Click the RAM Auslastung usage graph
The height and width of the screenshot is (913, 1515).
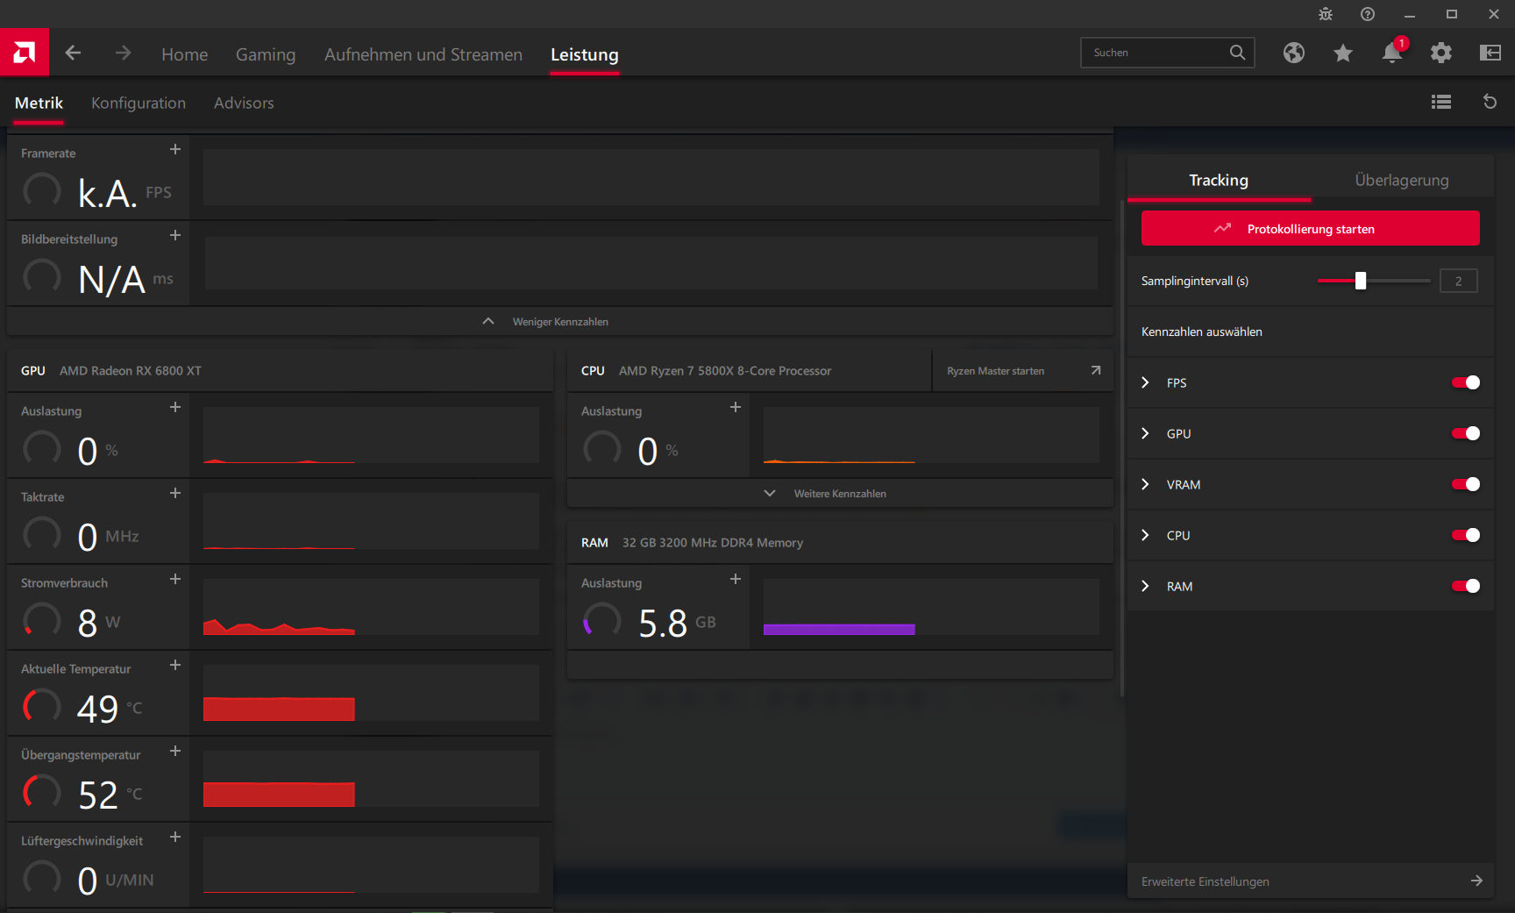931,607
